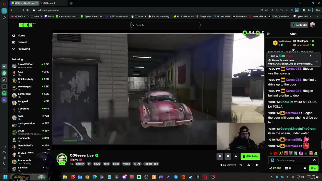Image resolution: width=322 pixels, height=181 pixels.
Task: Open Opera sidebar X icon
Action: [4, 86]
